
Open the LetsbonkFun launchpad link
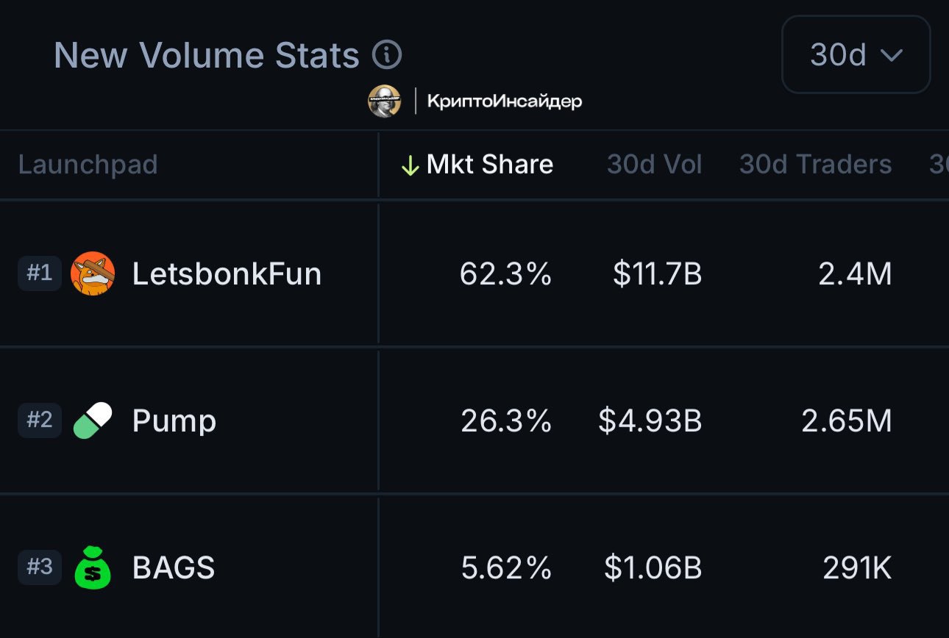pos(227,274)
